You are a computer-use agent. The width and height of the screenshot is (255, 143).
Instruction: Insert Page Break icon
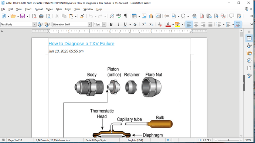(167, 16)
